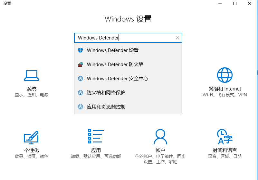Clear the search box with the X button

pyautogui.click(x=177, y=38)
